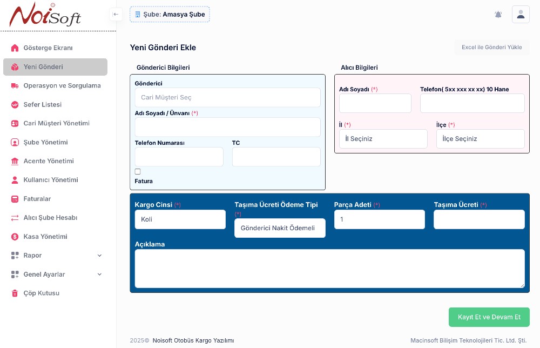Click the notification bell icon
Image resolution: width=540 pixels, height=348 pixels.
(498, 15)
